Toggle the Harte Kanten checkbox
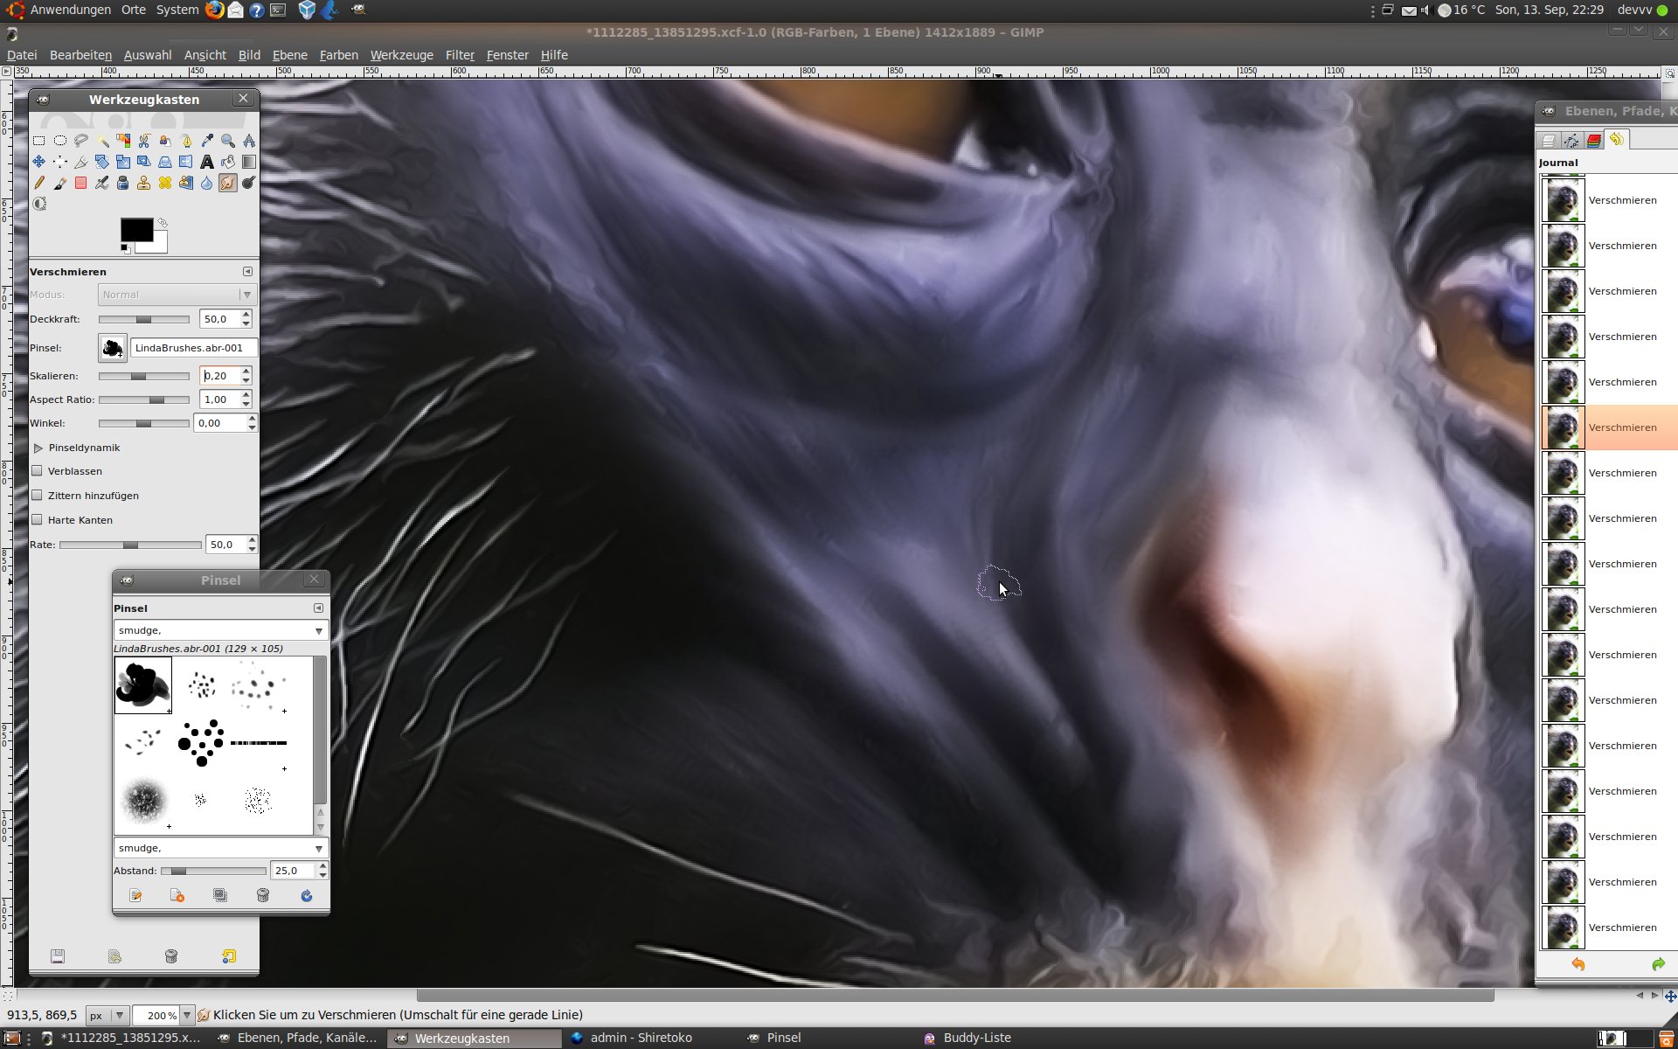 38,520
